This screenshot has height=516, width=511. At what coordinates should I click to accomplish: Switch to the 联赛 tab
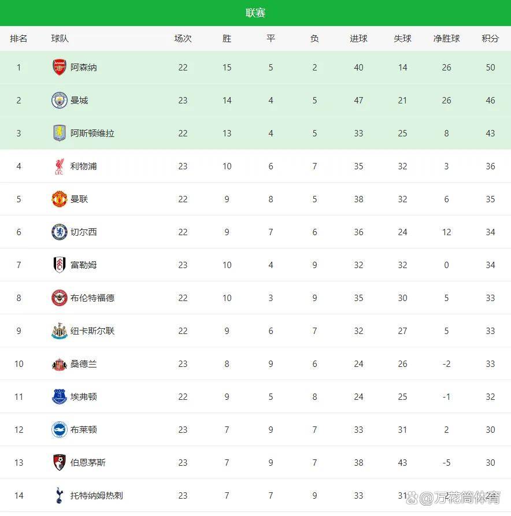(x=255, y=13)
